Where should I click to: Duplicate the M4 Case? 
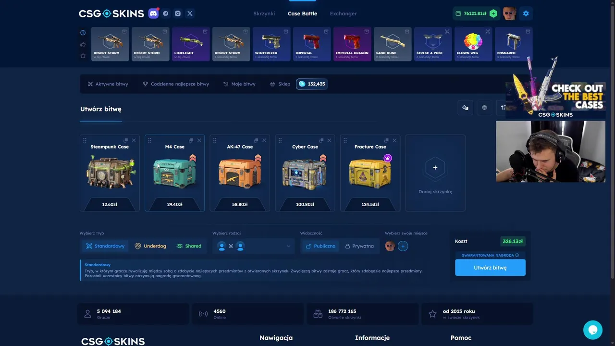[x=191, y=140]
